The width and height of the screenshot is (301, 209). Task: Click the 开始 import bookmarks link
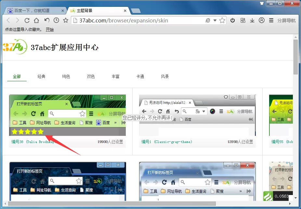point(49,30)
